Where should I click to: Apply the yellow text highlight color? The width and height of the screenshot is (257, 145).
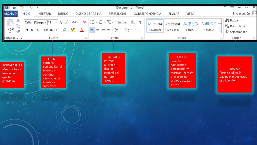73,30
